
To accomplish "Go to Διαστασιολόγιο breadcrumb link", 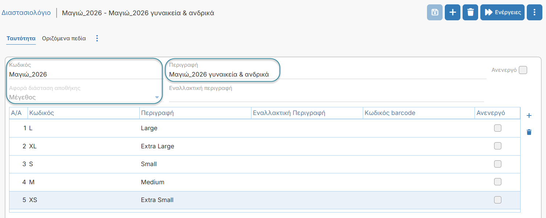I will (26, 12).
